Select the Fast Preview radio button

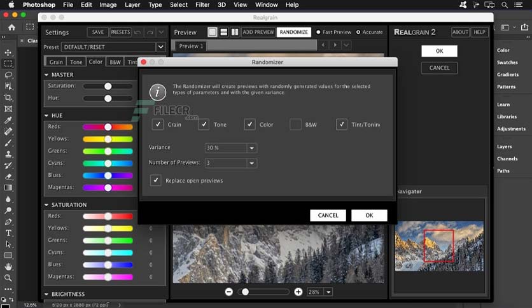tap(318, 32)
